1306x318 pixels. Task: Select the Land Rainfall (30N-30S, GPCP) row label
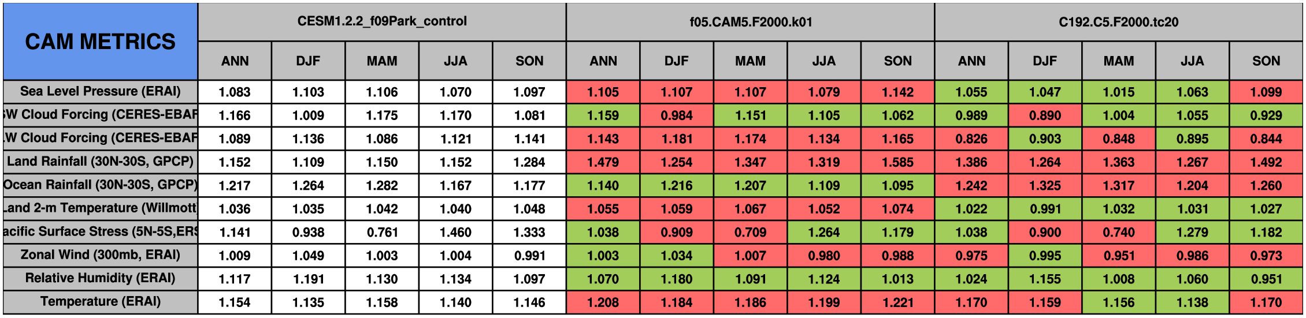[100, 162]
